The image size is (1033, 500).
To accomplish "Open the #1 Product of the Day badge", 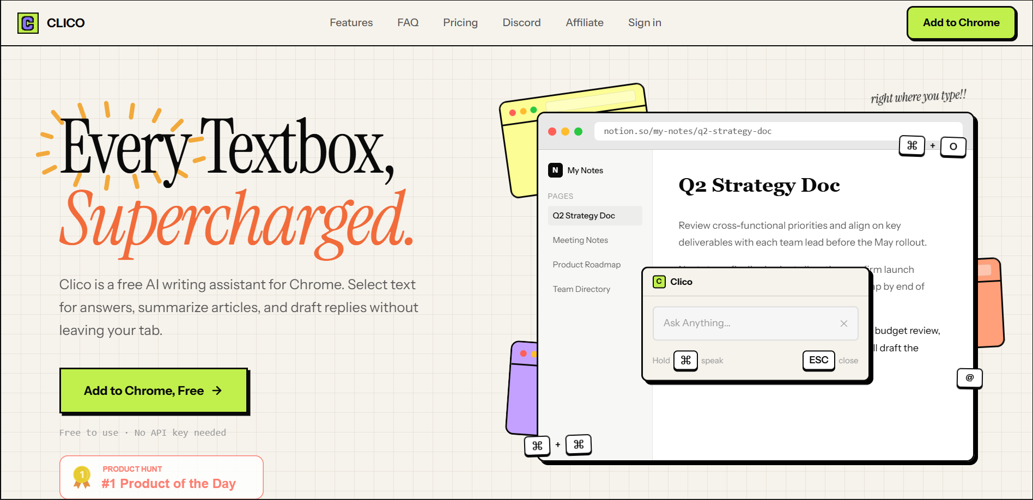I will (161, 477).
